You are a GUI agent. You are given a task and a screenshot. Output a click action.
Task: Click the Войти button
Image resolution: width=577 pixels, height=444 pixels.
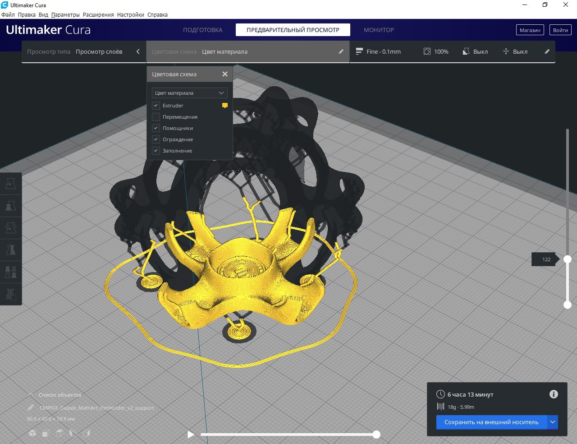560,30
